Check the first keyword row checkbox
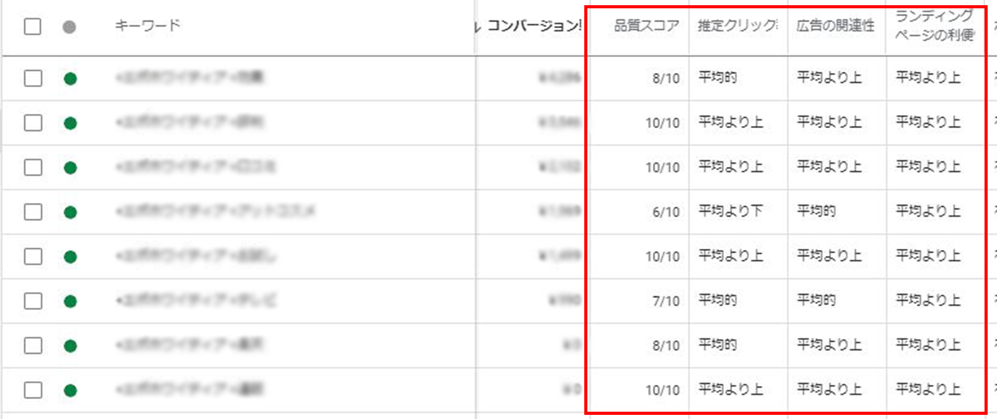Screen dimensions: 997x419 33,78
